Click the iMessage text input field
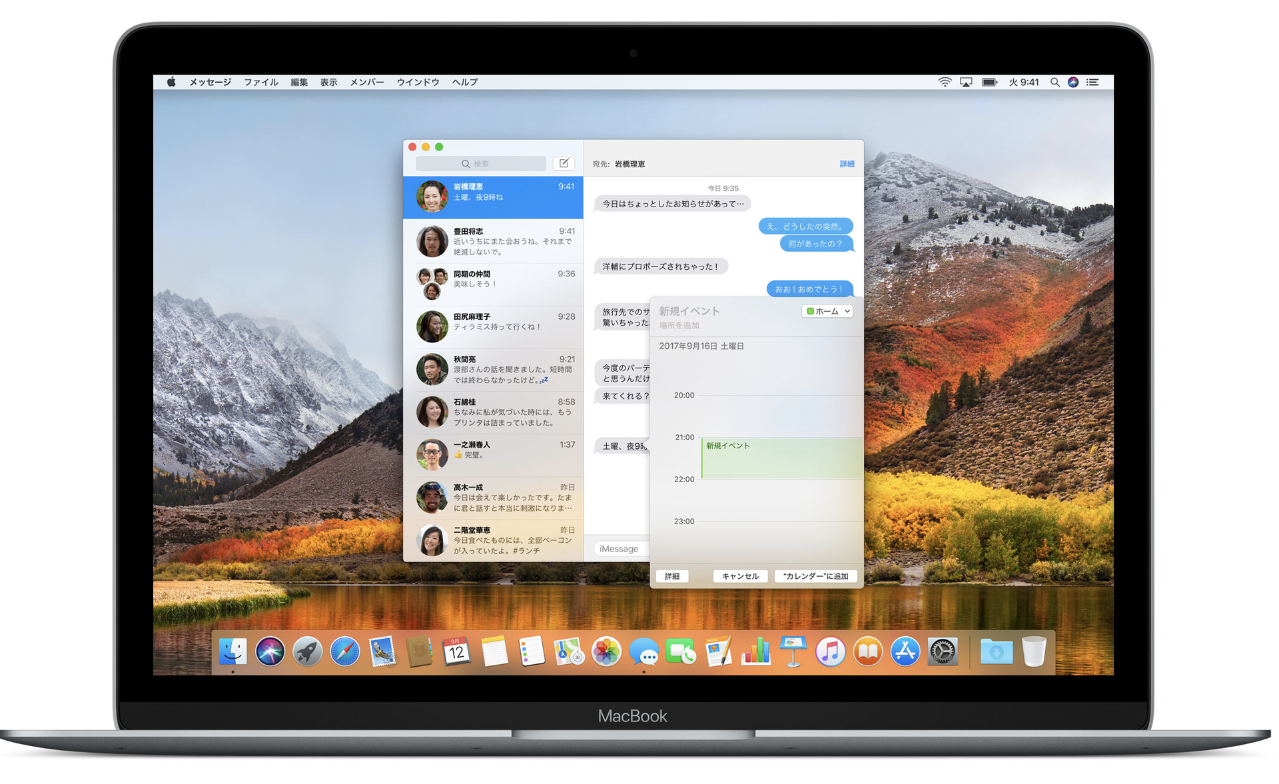This screenshot has width=1279, height=784. tap(622, 549)
